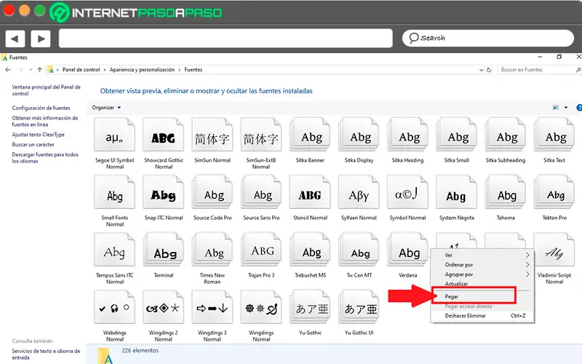Click the Explorer back arrow icon
The image size is (582, 364).
pos(8,70)
